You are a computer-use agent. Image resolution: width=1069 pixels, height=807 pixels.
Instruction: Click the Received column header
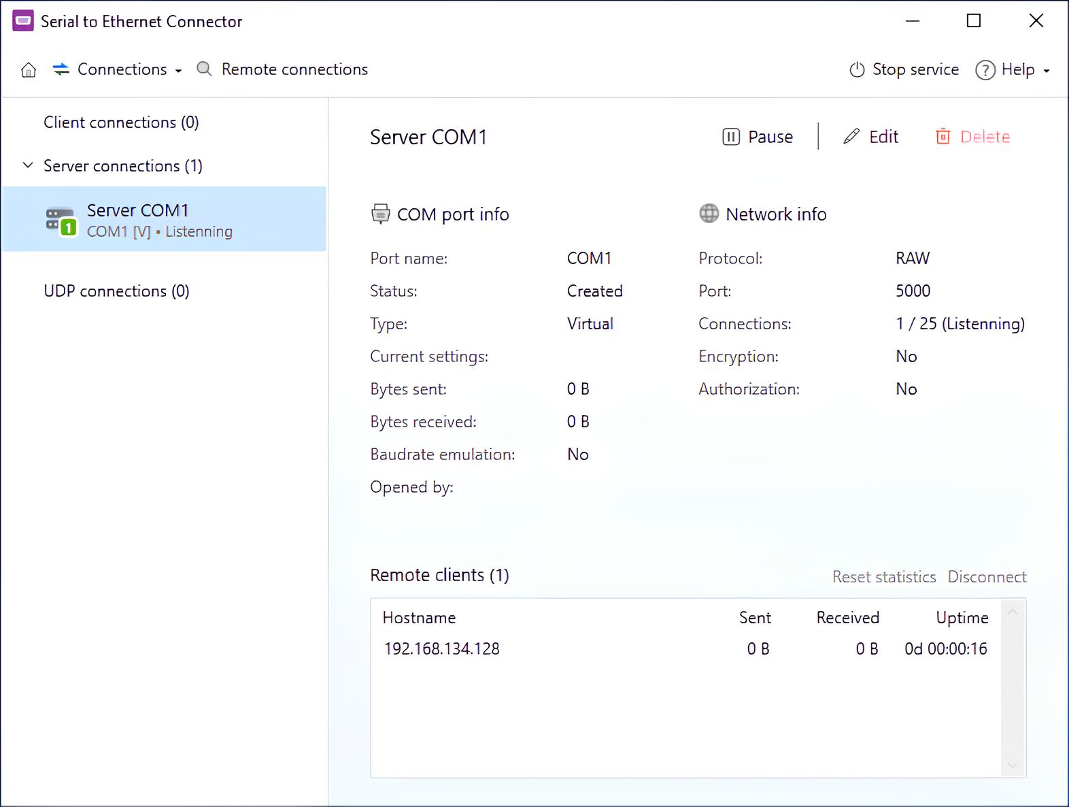click(x=847, y=618)
